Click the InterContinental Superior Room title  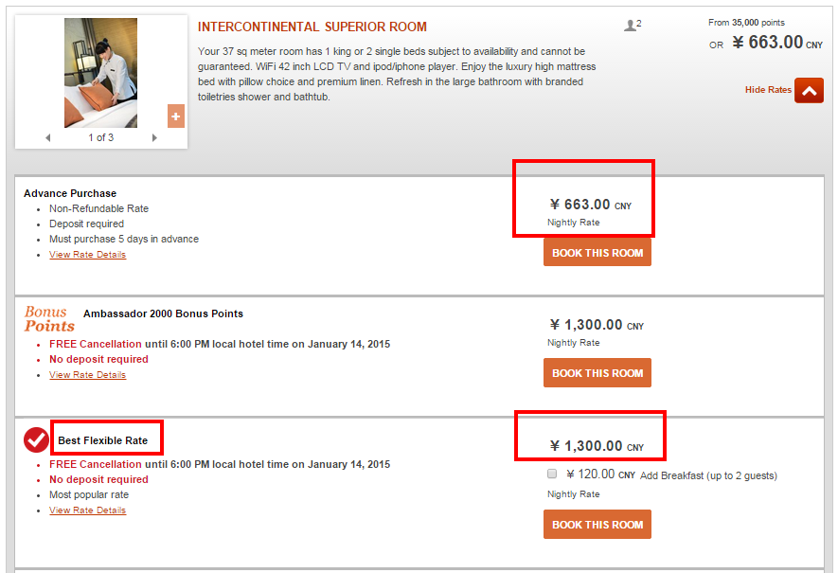[x=312, y=27]
